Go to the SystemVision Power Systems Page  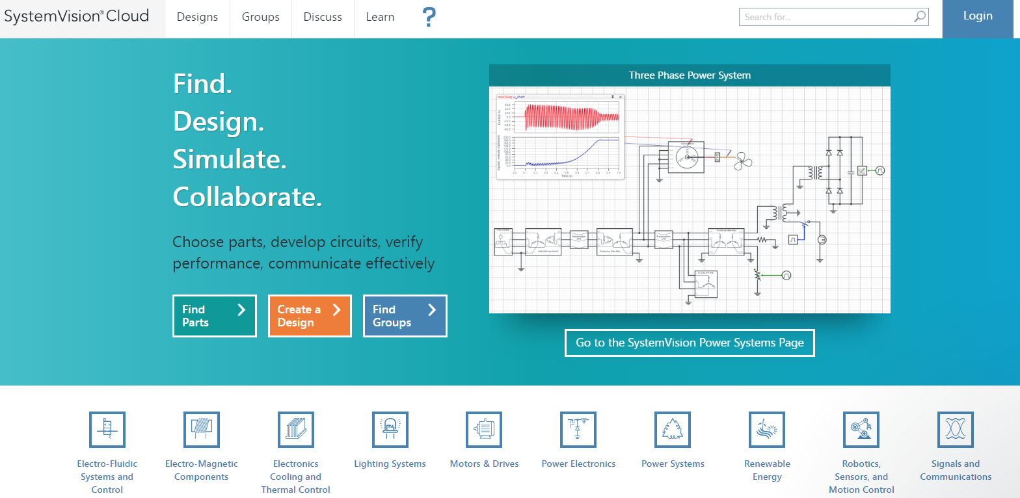pyautogui.click(x=690, y=343)
